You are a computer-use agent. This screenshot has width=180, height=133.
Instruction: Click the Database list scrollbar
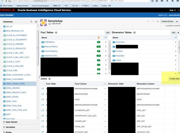38,48
